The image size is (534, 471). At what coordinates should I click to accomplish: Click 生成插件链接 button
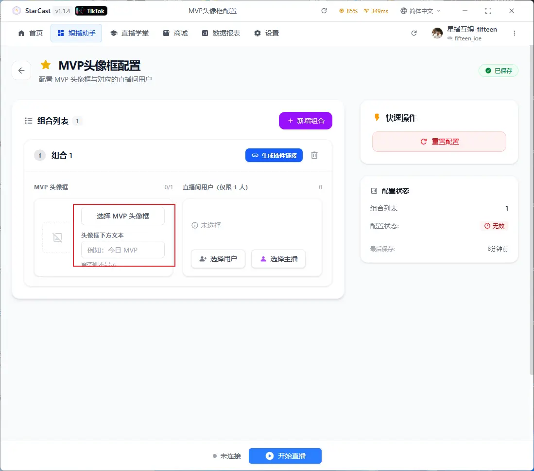click(274, 155)
